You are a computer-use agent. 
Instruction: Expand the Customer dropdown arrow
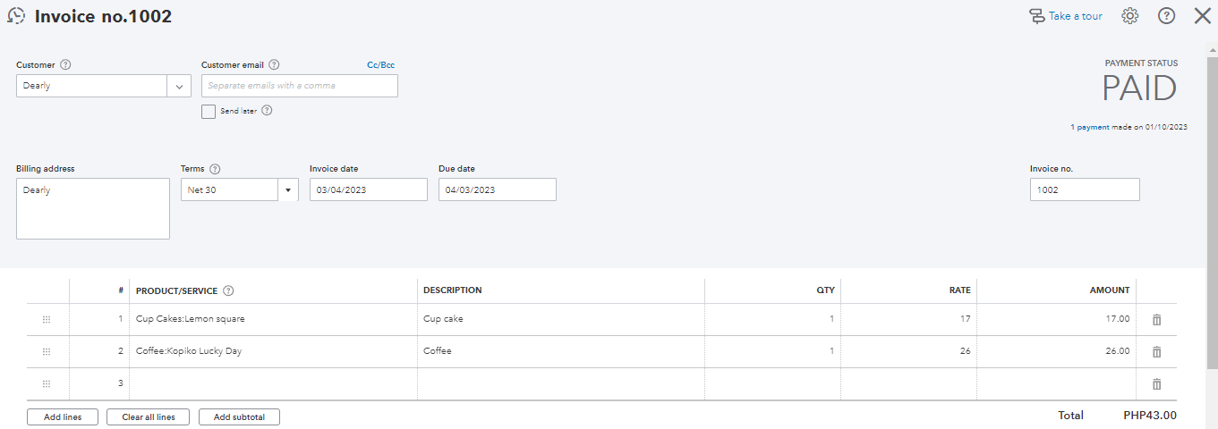[x=179, y=86]
